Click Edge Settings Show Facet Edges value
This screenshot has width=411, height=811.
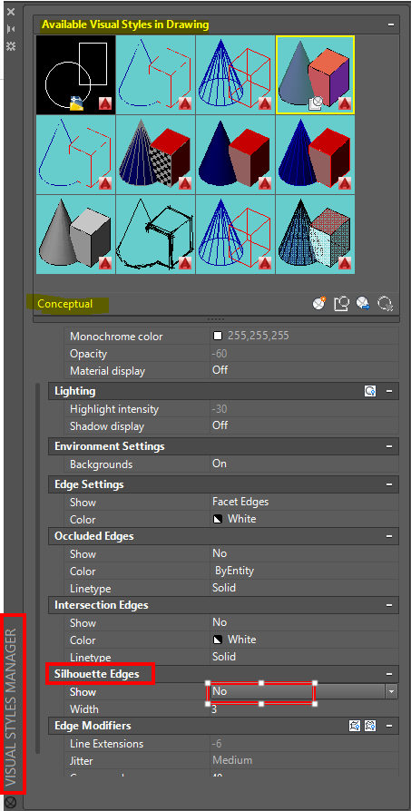click(x=240, y=502)
